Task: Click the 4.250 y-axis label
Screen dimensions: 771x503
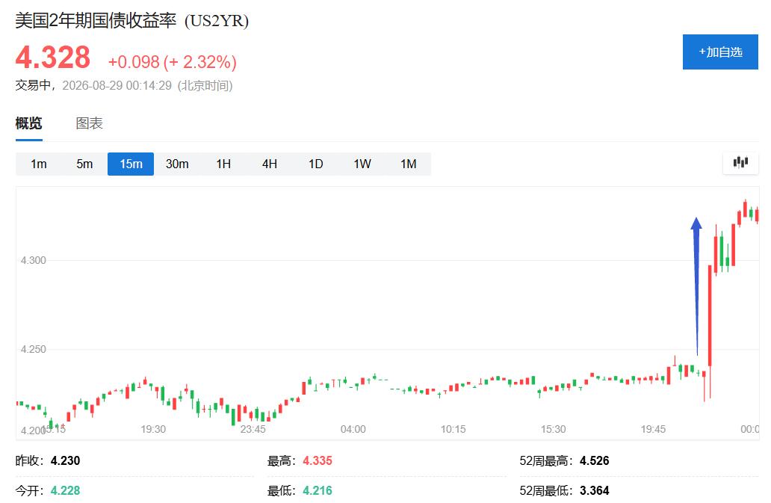Action: (34, 349)
